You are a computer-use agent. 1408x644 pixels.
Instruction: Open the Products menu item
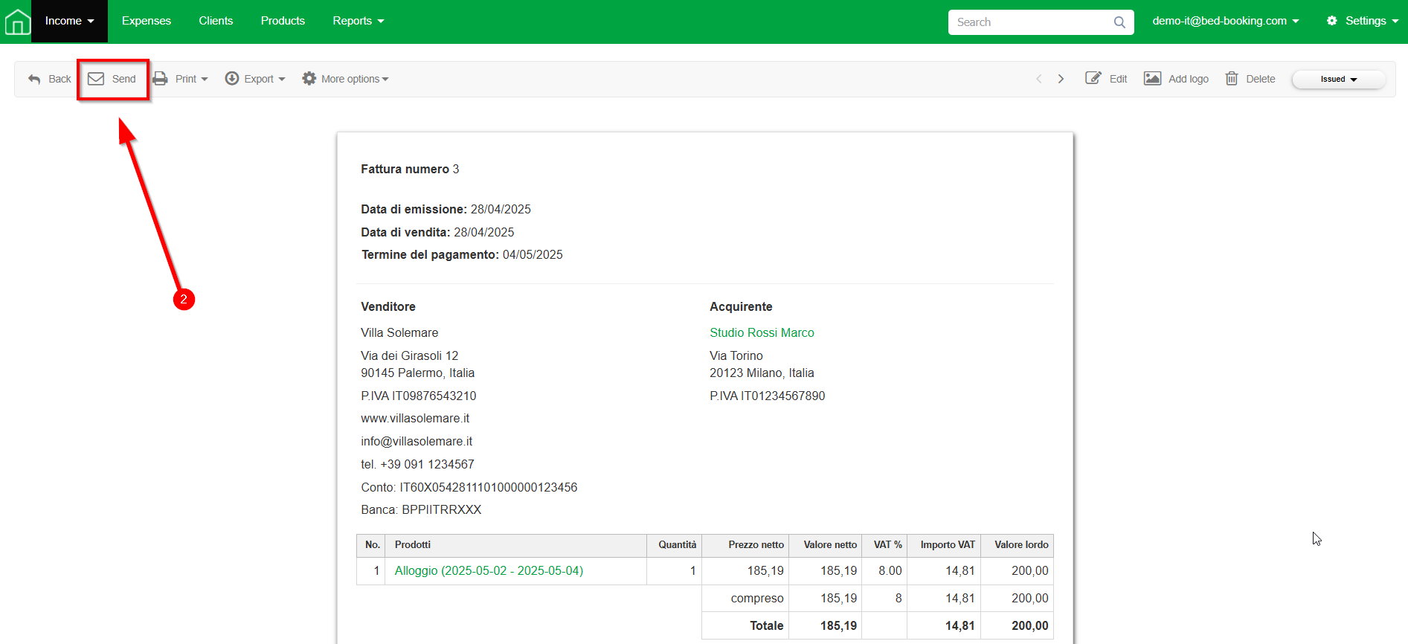pos(283,21)
